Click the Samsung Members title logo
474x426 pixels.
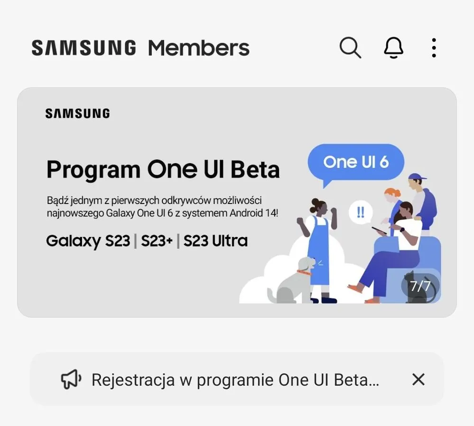click(x=140, y=48)
